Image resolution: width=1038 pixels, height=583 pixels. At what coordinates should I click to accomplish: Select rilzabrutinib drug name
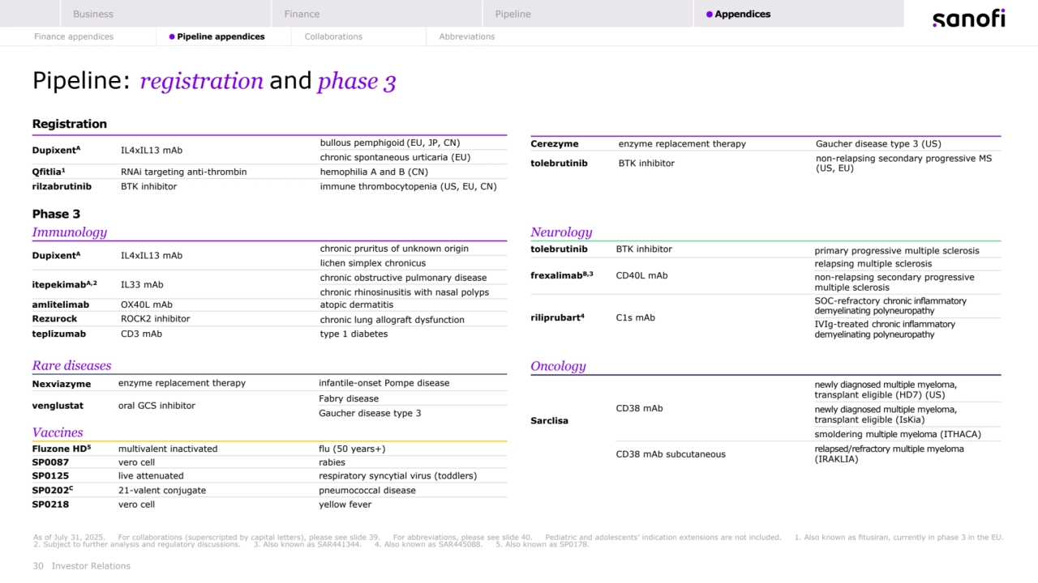[62, 186]
